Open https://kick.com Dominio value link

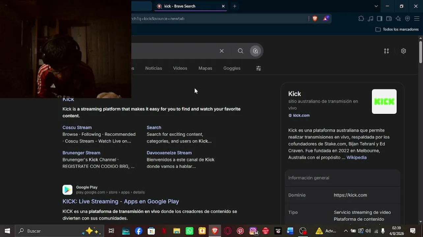click(x=350, y=195)
